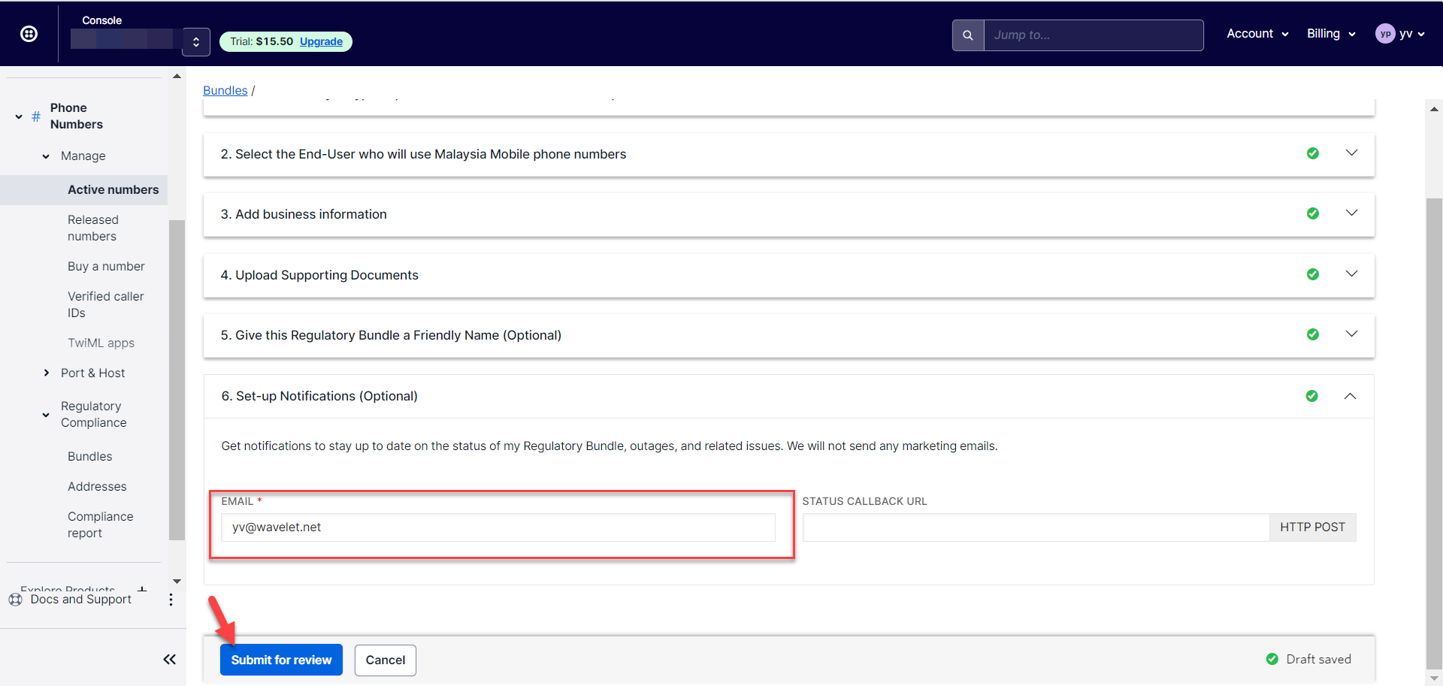The image size is (1443, 686).
Task: Click the Docs and Support lifebuoy icon
Action: point(16,600)
